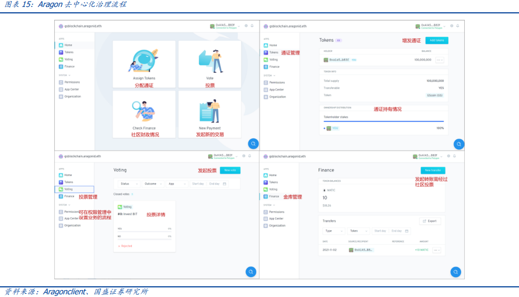Click blue help button on Voting screen
Image resolution: width=519 pixels, height=297 pixels.
coord(251,272)
